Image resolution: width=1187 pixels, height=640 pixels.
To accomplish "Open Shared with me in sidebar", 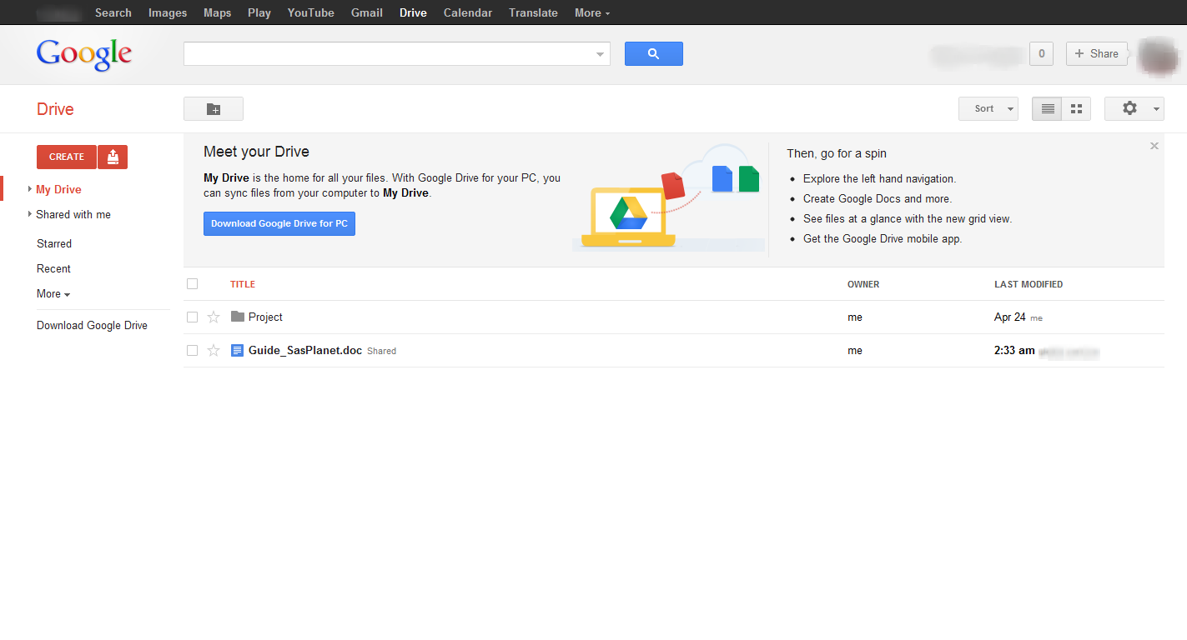I will 73,214.
